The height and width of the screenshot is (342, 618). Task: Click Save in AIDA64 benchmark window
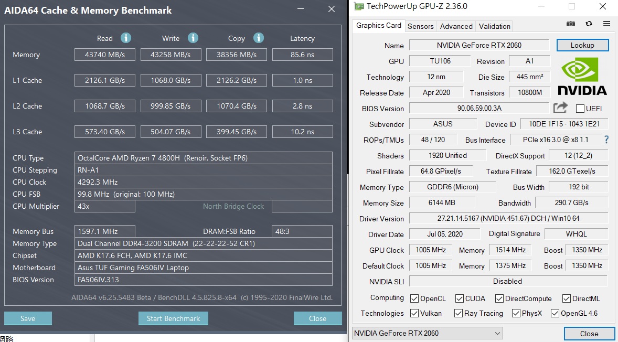[28, 318]
